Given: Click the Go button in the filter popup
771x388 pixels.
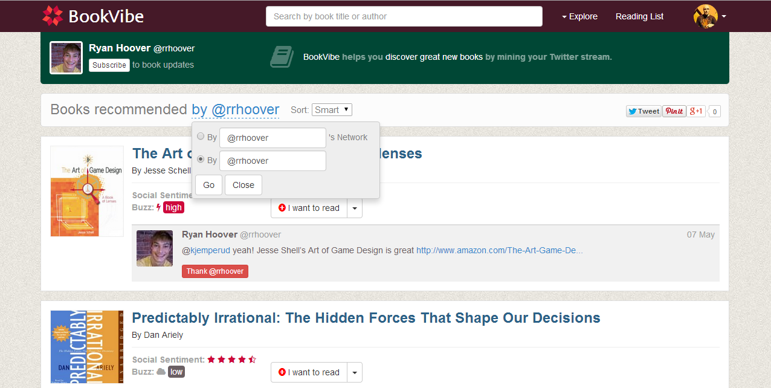Looking at the screenshot, I should click(208, 185).
